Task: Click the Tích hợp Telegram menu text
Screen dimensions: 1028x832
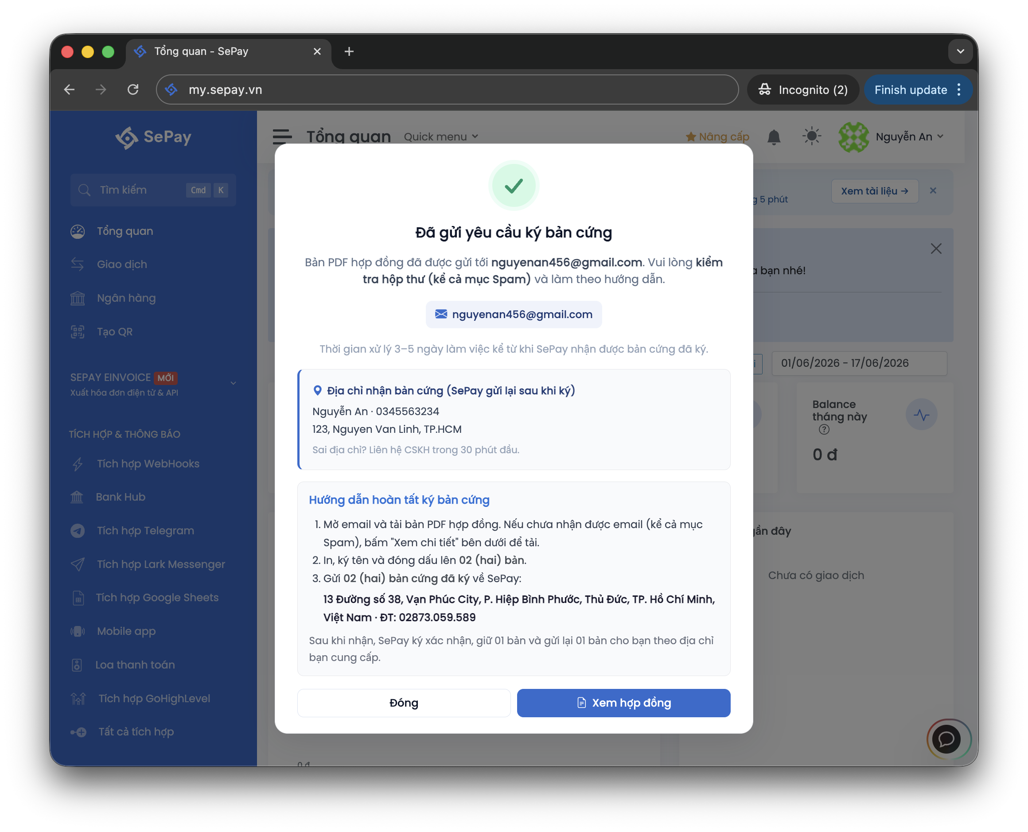Action: (x=146, y=531)
